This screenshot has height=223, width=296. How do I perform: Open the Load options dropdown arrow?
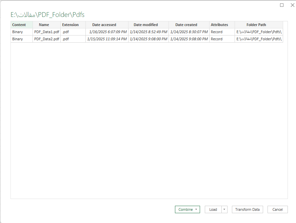[x=224, y=209]
